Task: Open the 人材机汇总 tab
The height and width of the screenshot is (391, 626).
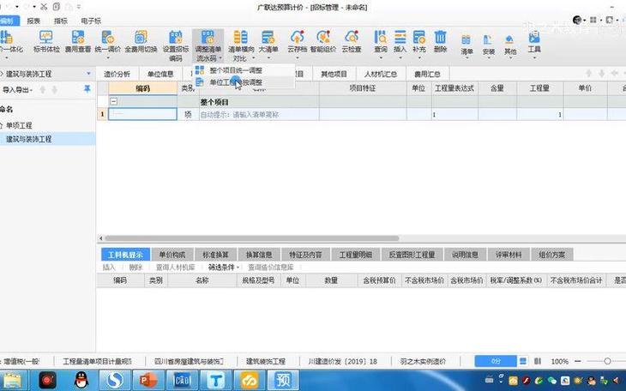Action: tap(381, 74)
